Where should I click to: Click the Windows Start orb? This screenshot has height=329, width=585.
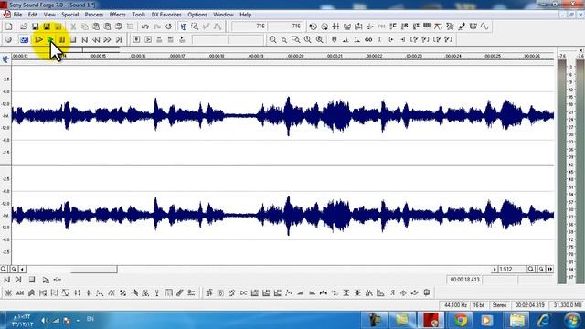click(572, 320)
